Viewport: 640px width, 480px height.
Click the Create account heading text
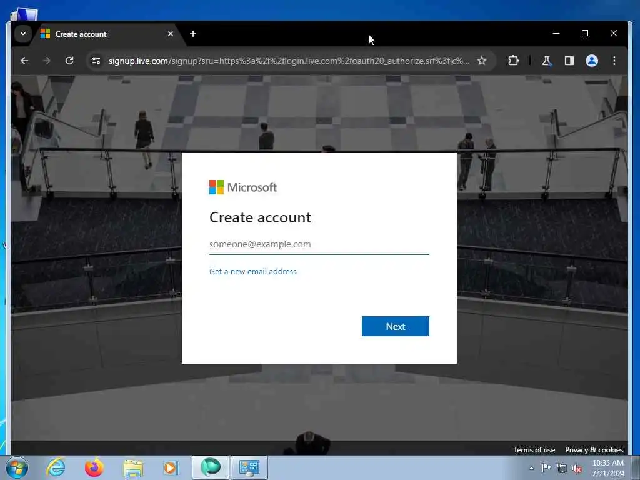click(260, 217)
